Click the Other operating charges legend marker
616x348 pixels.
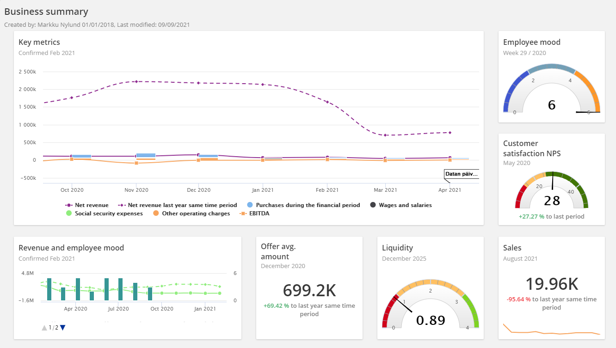pyautogui.click(x=156, y=214)
